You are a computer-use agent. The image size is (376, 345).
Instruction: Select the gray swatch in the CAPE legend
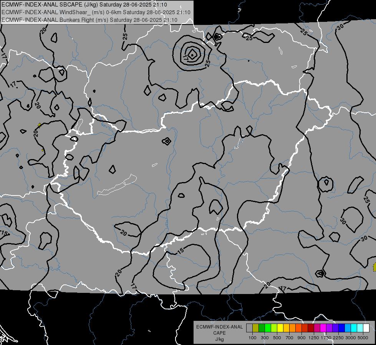point(249,328)
